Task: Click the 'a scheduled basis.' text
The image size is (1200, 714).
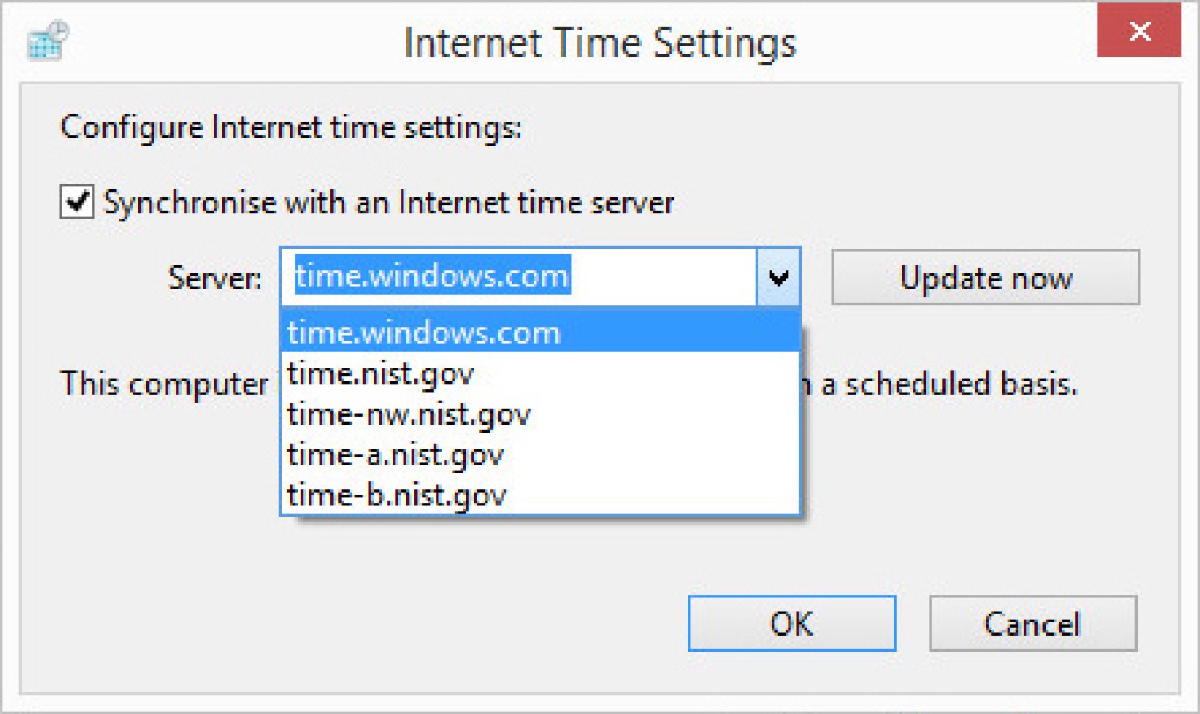Action: point(950,385)
